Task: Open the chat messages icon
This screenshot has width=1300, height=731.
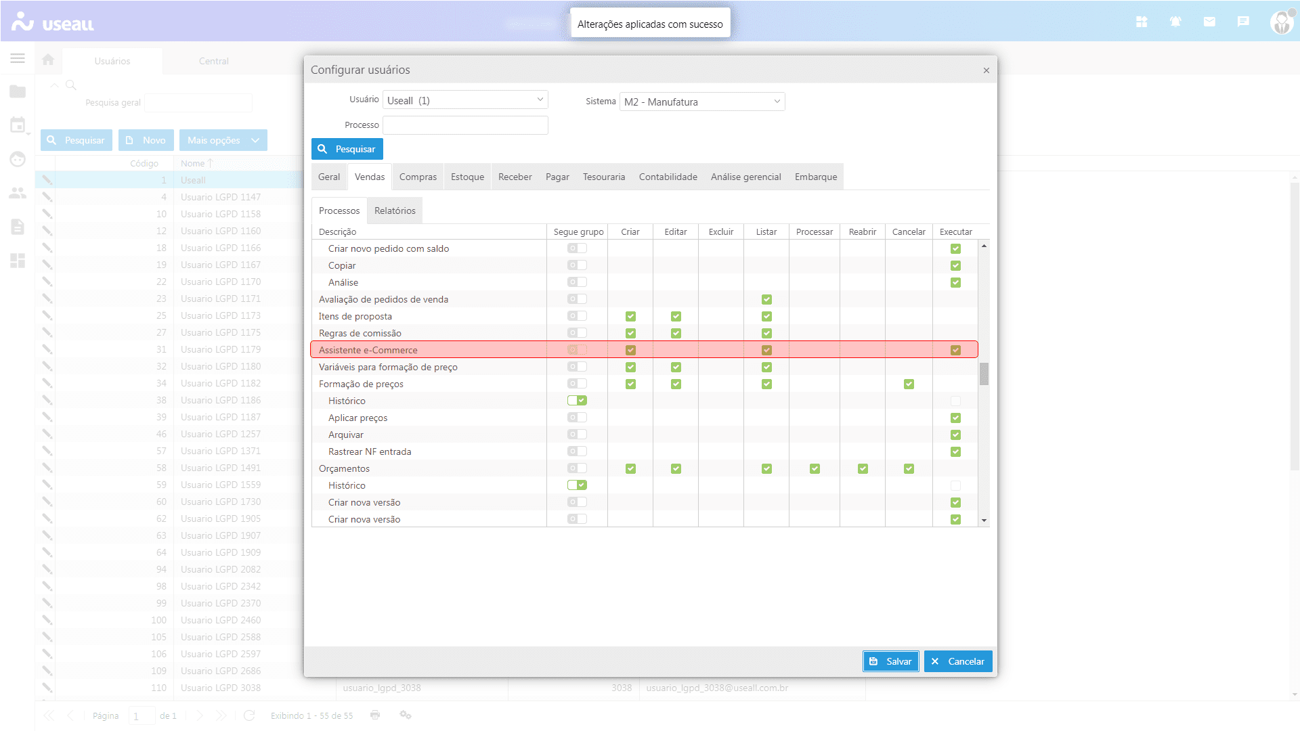Action: pyautogui.click(x=1243, y=22)
